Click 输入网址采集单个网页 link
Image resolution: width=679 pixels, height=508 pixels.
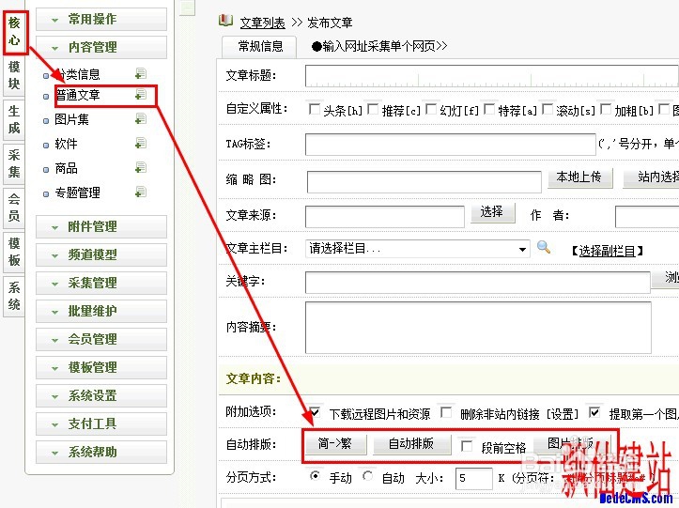379,46
